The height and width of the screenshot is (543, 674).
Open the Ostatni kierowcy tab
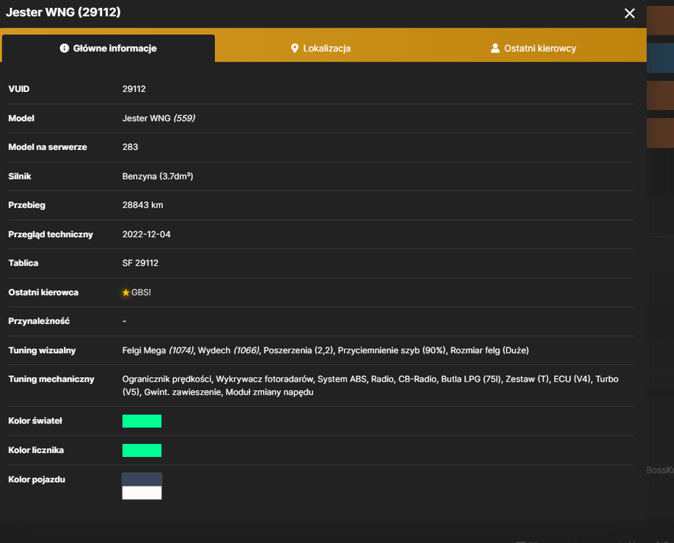point(534,49)
